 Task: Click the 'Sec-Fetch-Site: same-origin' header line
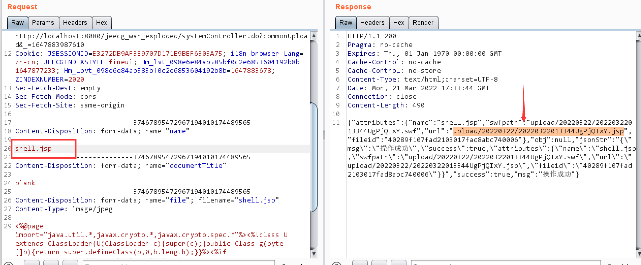[70, 105]
